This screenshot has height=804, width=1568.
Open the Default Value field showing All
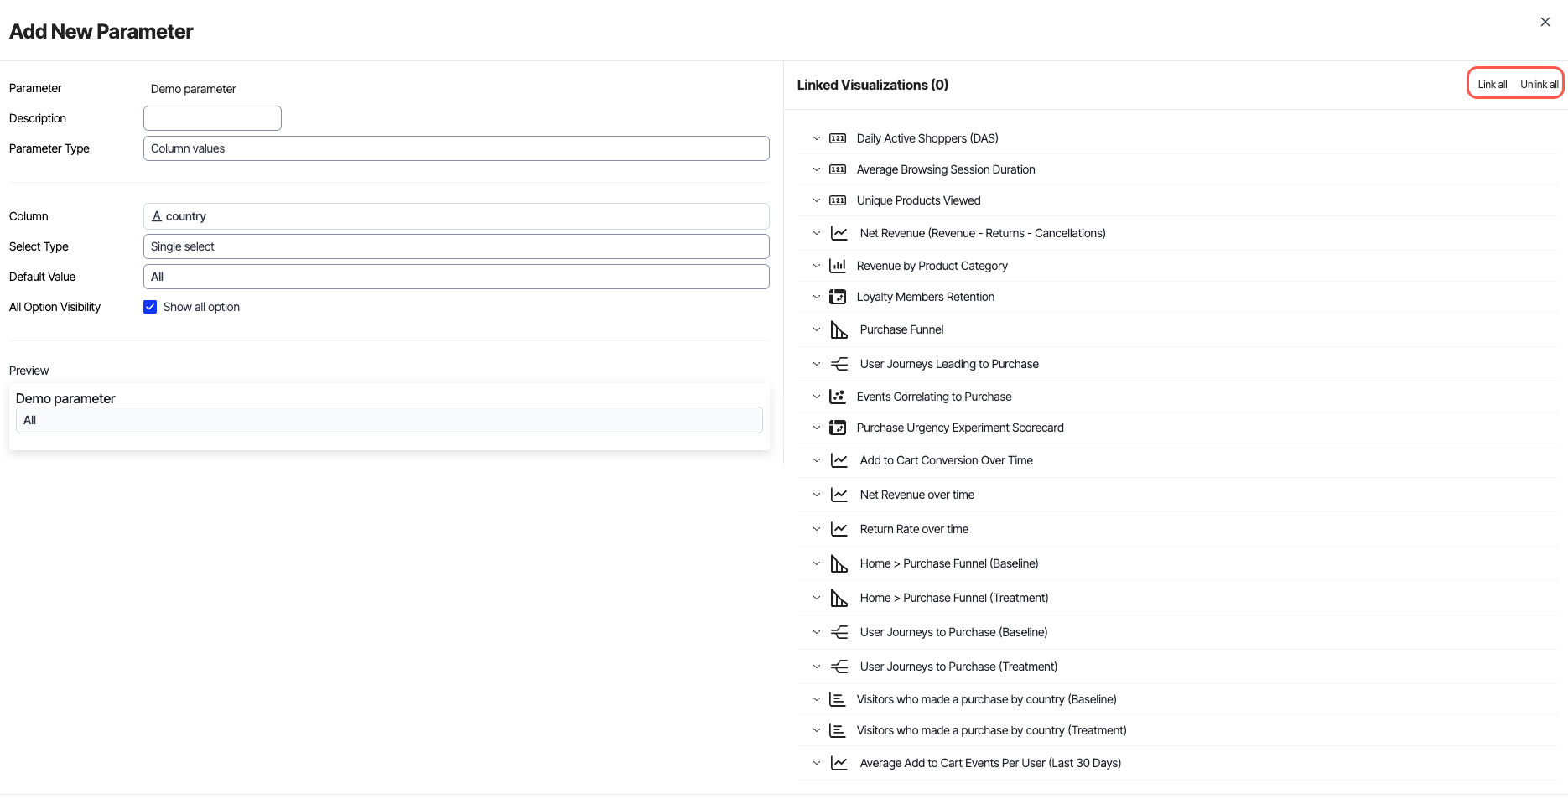(456, 277)
